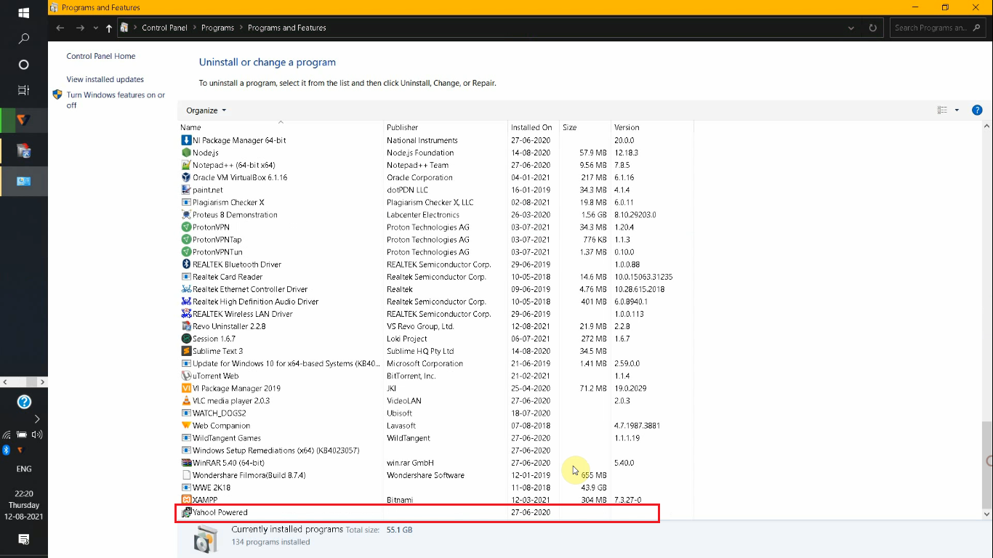Select the Sublime Text 3 icon
Screen dimensions: 993x558
[x=186, y=351]
